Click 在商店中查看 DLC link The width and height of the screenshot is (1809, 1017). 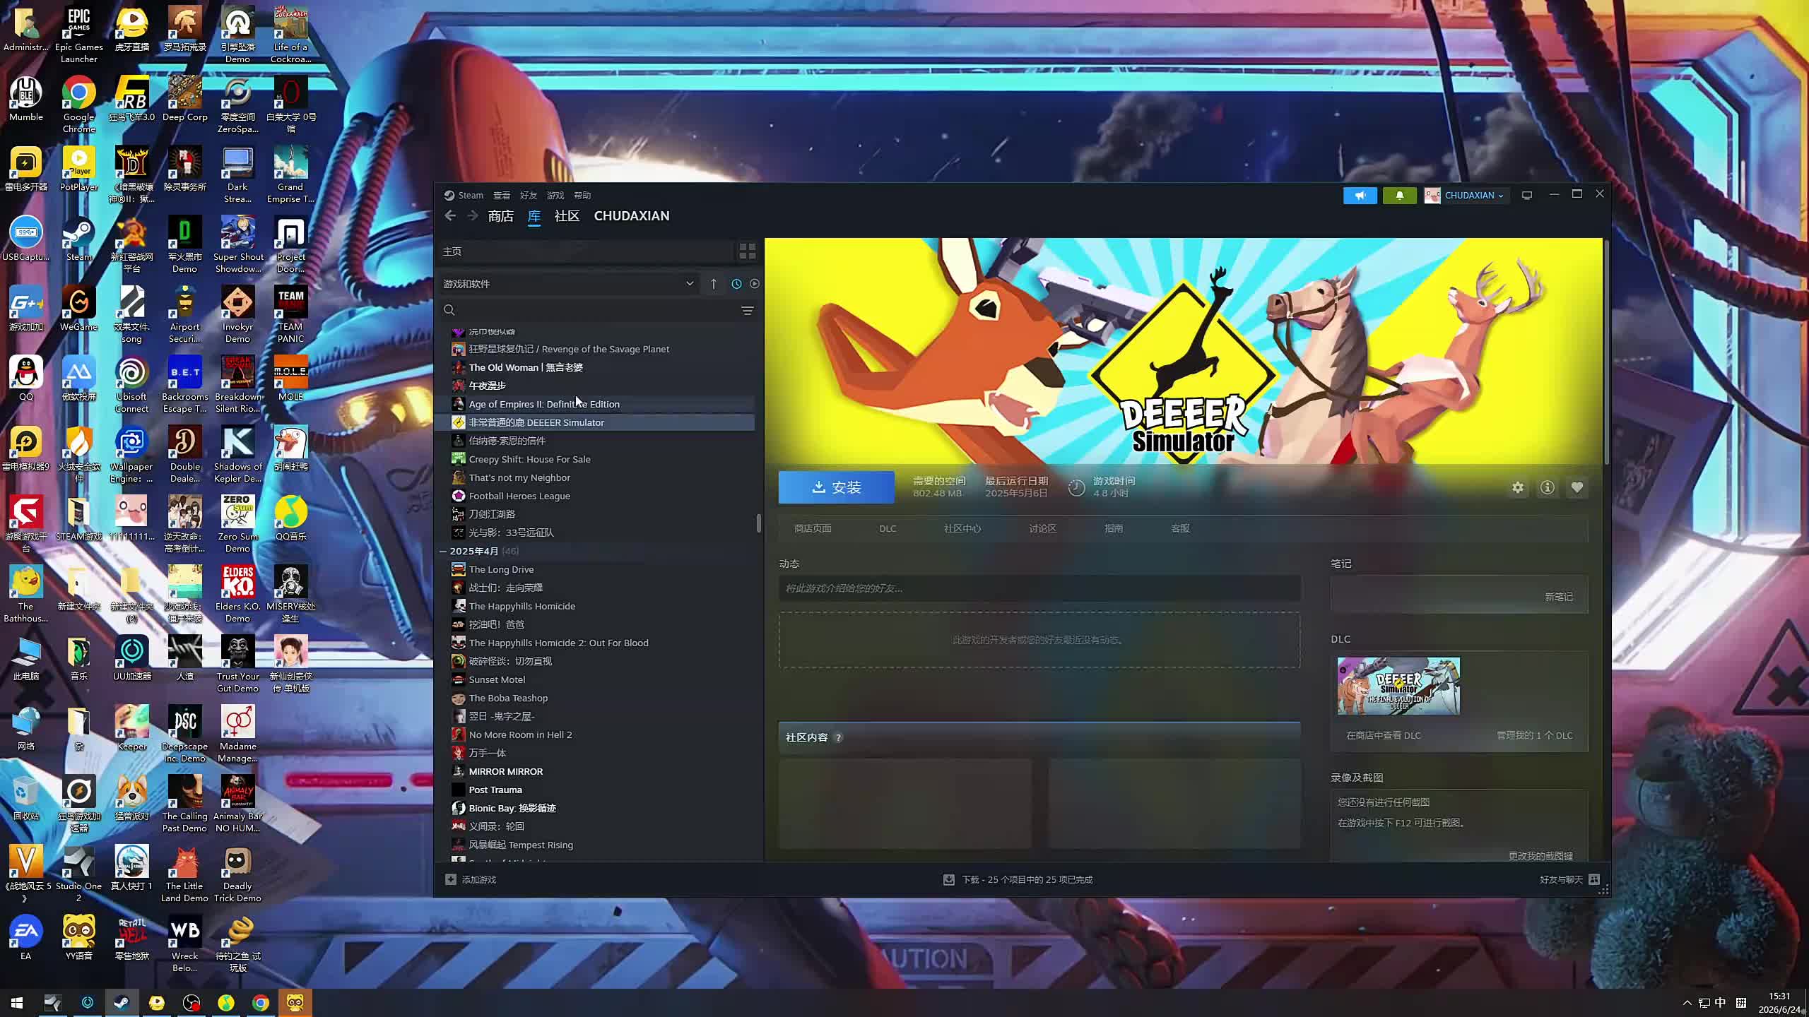[x=1384, y=735]
